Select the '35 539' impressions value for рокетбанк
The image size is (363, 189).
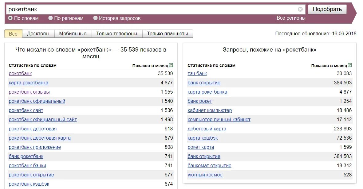tap(165, 73)
